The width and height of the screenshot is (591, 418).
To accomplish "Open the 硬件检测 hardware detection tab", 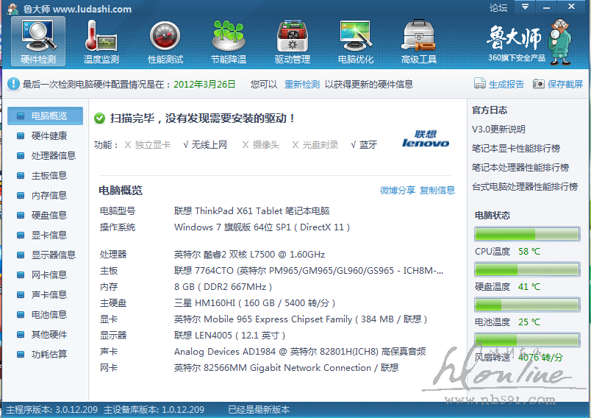I will 38,41.
